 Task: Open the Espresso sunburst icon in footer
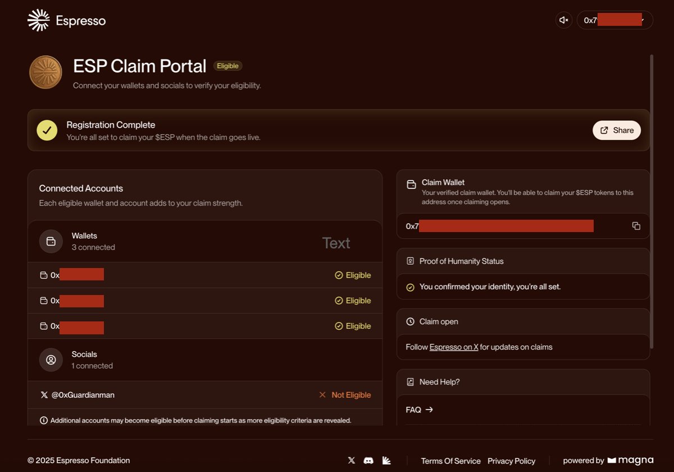pyautogui.click(x=386, y=460)
